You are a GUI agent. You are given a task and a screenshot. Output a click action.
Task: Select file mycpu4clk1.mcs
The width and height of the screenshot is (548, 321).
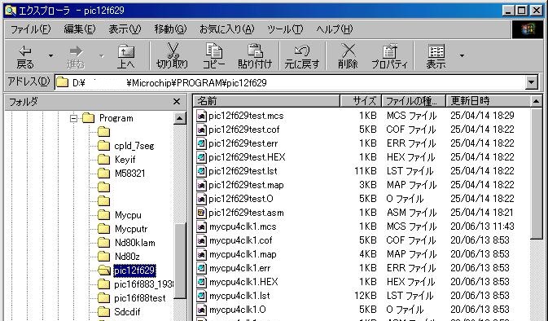click(243, 226)
